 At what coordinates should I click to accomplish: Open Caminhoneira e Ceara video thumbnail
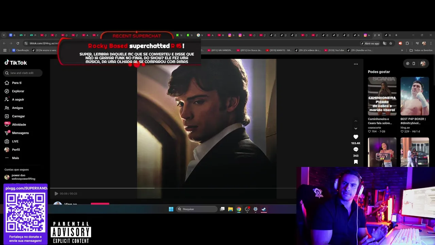tap(382, 96)
